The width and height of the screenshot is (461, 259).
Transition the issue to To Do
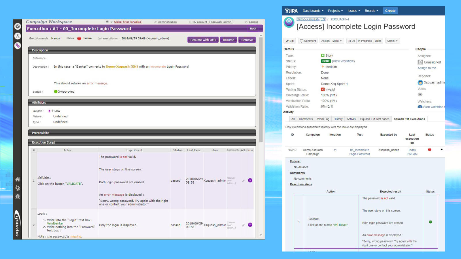[351, 41]
